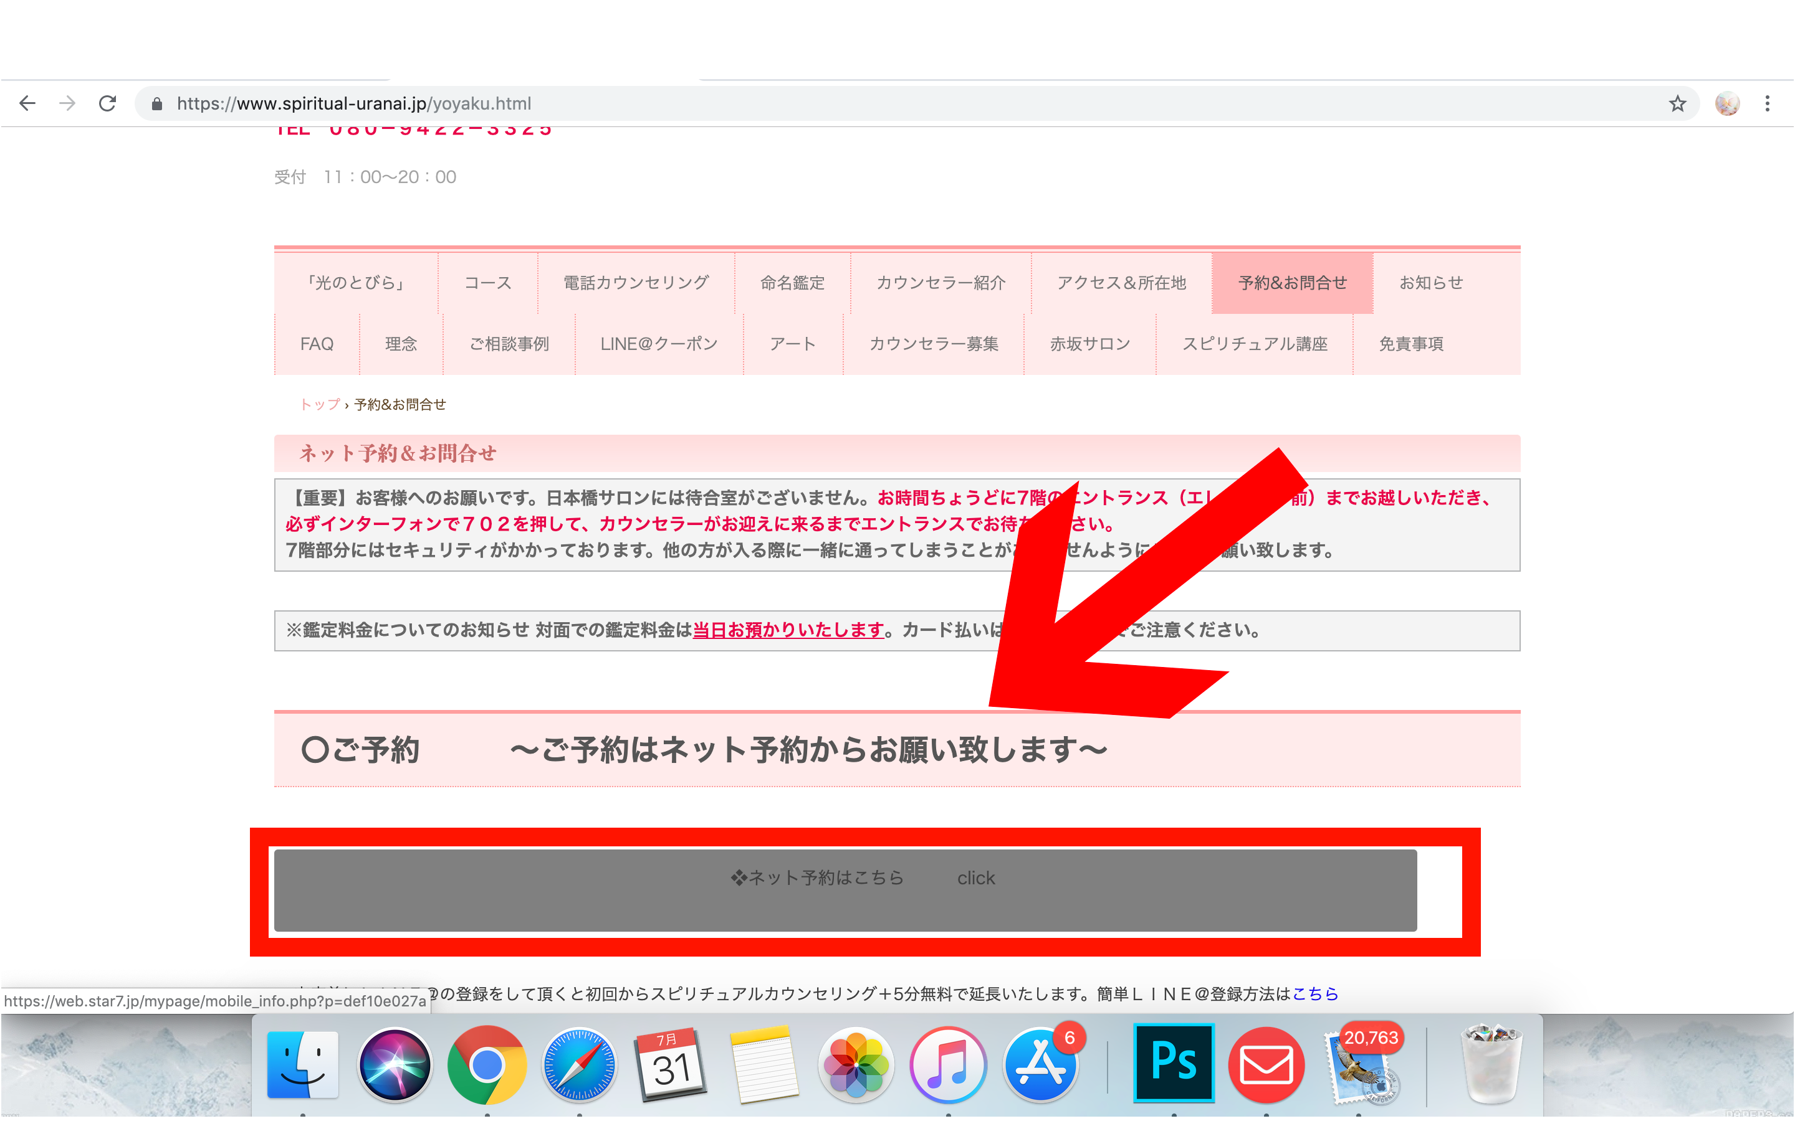Open the アート menu item
Screen dimensions: 1795x1121
point(793,345)
